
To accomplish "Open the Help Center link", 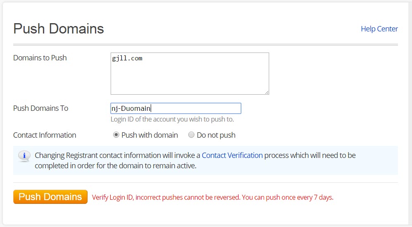I will click(x=379, y=29).
